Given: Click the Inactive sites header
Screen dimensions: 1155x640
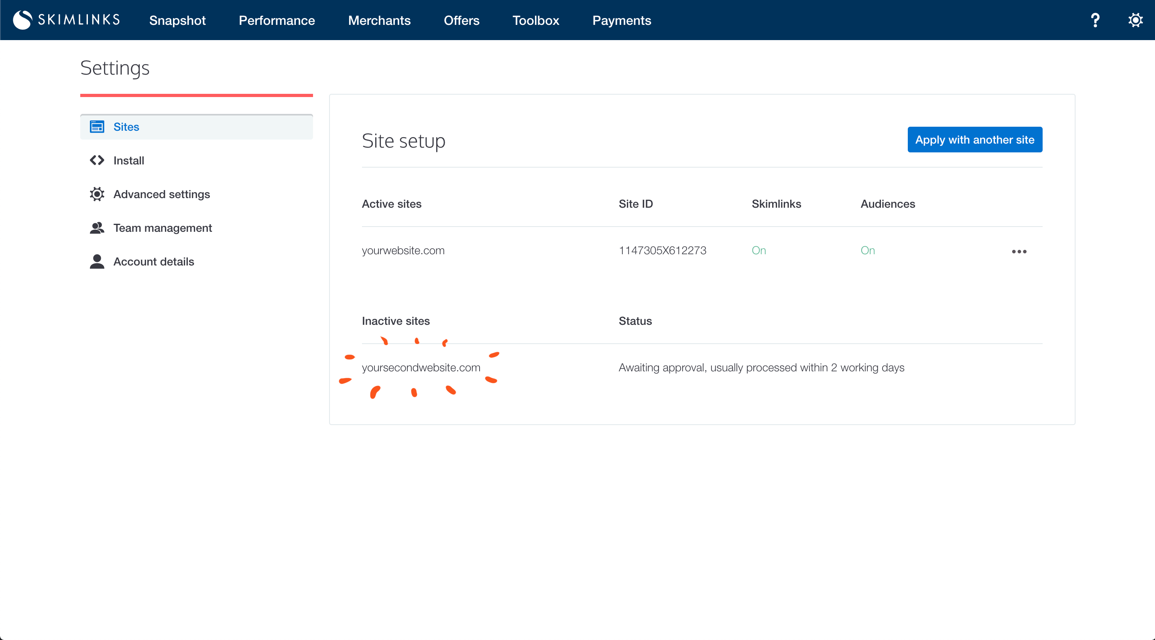Looking at the screenshot, I should point(395,321).
